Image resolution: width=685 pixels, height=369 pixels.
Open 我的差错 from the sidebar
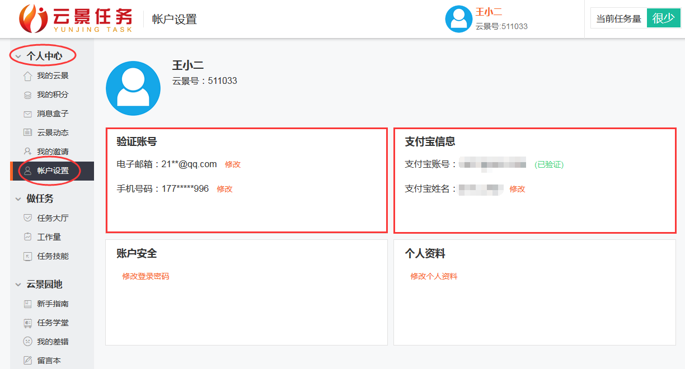click(x=52, y=342)
